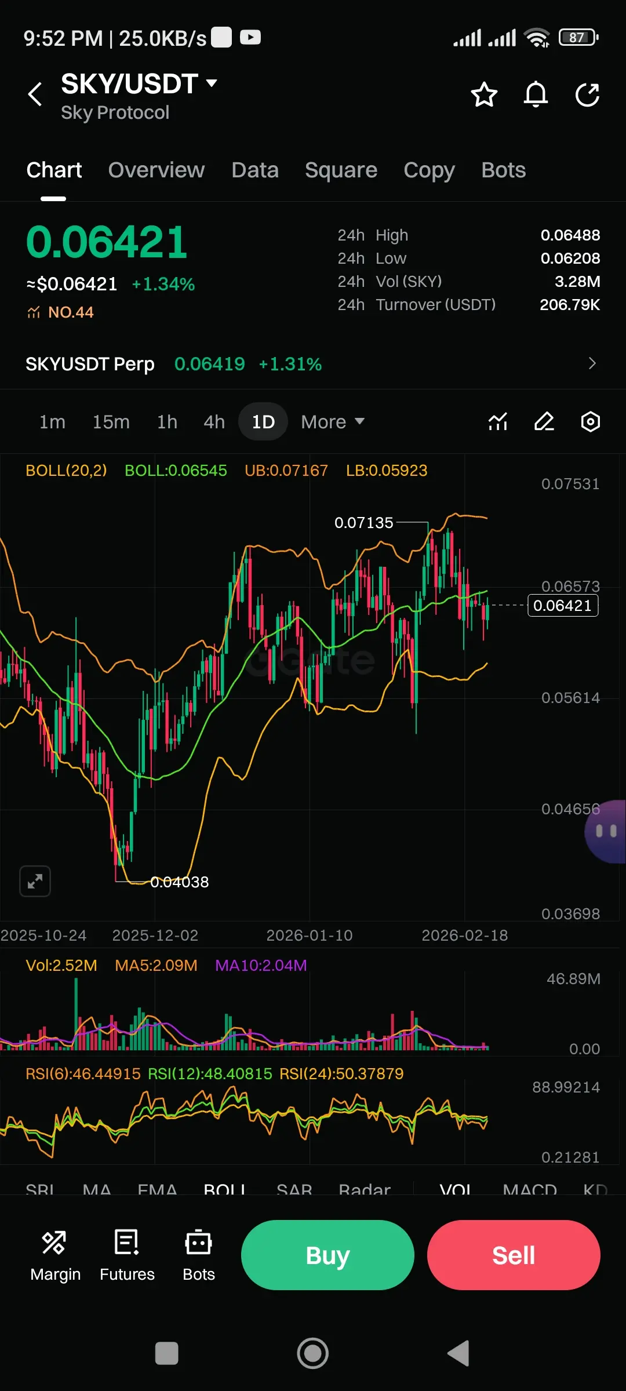Open the Square tab
Image resolution: width=626 pixels, height=1391 pixels.
tap(341, 170)
